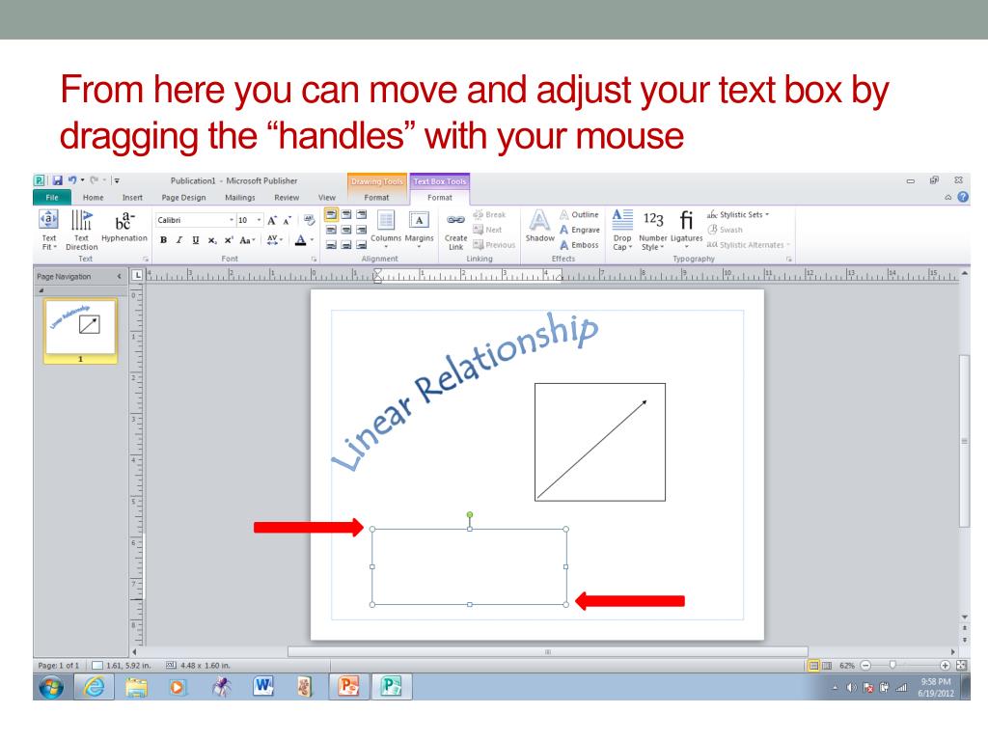Toggle Superscript formatting

[228, 240]
